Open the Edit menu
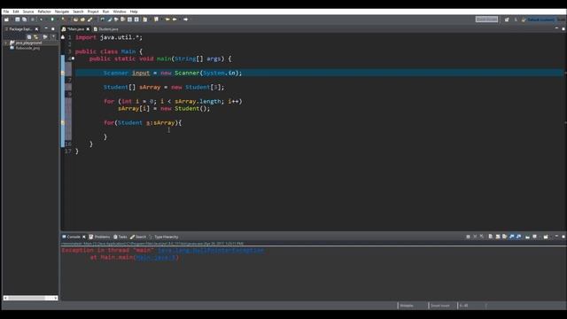The height and width of the screenshot is (319, 567). [16, 12]
